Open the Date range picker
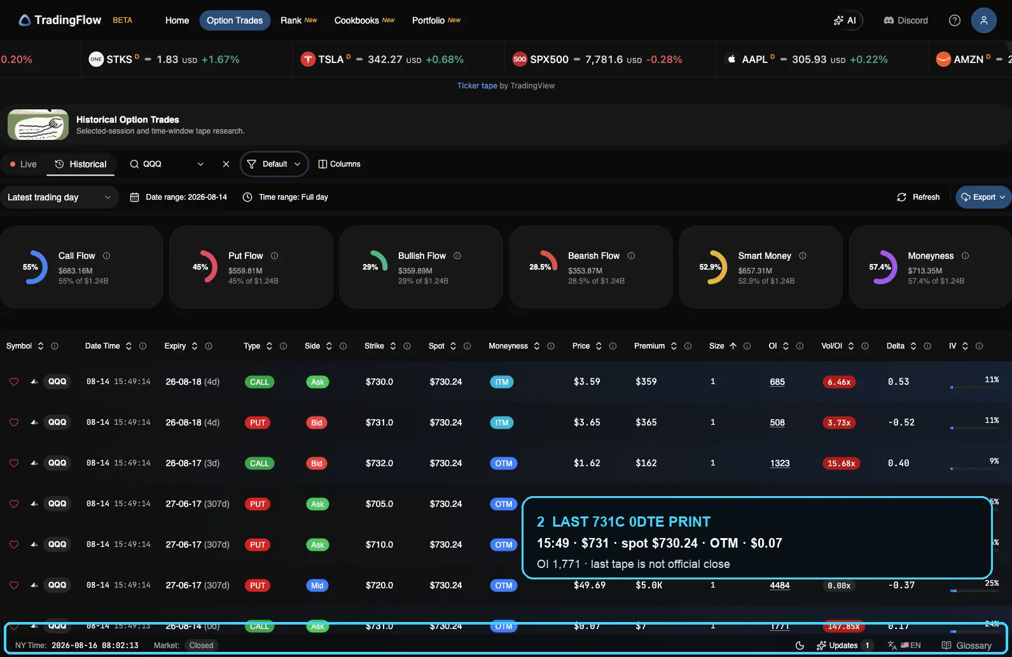Viewport: 1012px width, 657px height. click(179, 197)
